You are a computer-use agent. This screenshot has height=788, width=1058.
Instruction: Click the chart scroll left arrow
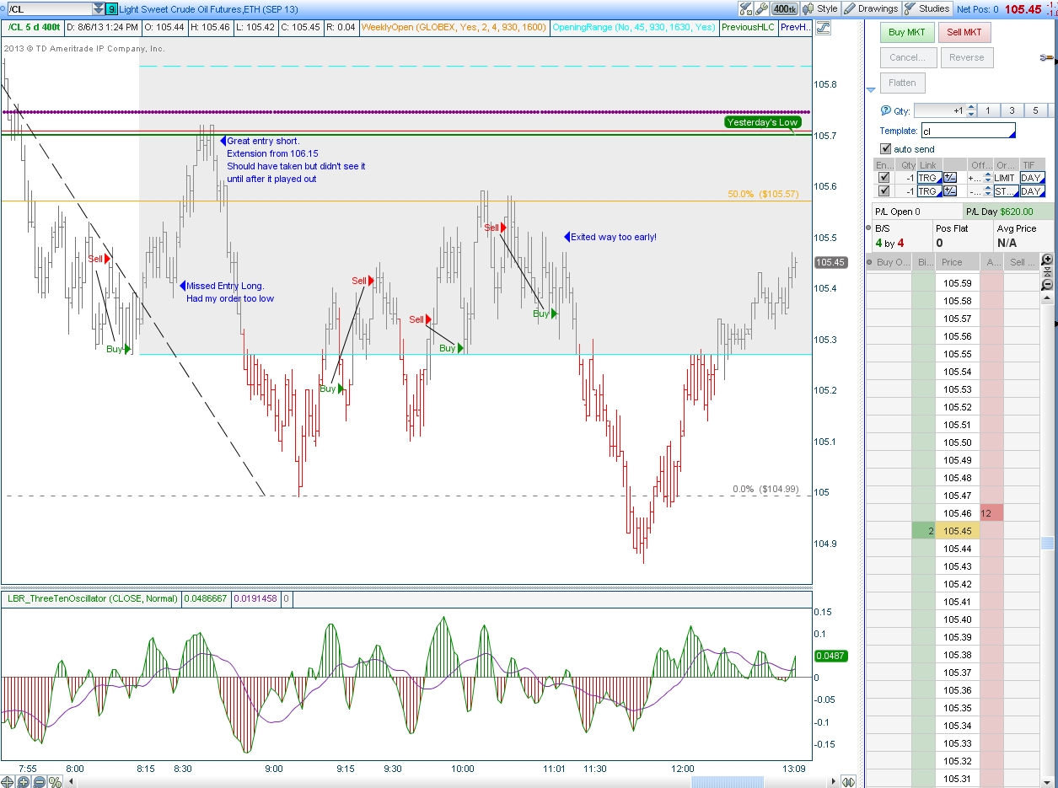point(71,781)
